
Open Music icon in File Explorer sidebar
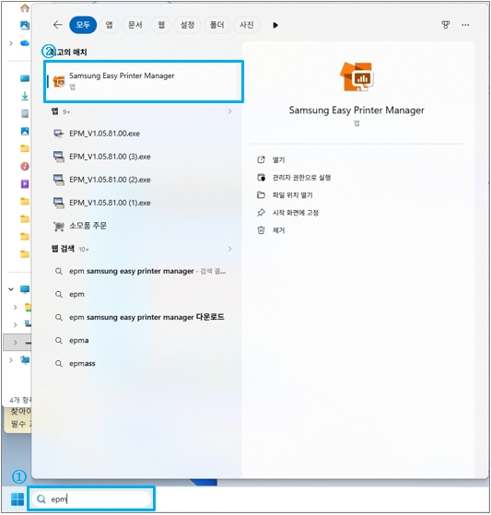25,166
